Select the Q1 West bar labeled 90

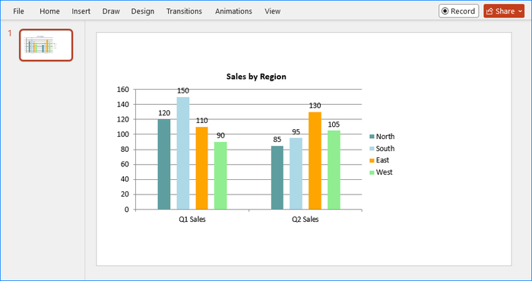click(x=220, y=175)
